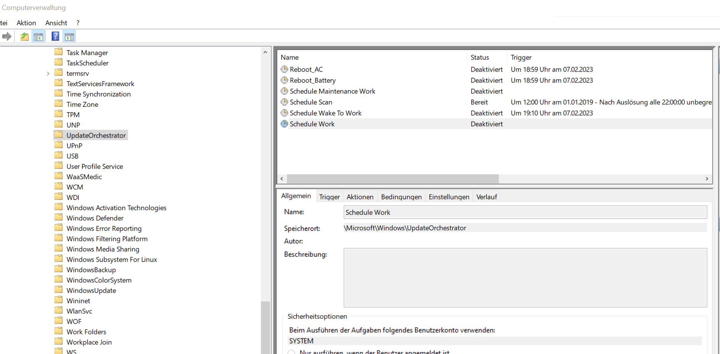Click the task list horizontal scrollbar thumb

pyautogui.click(x=393, y=179)
